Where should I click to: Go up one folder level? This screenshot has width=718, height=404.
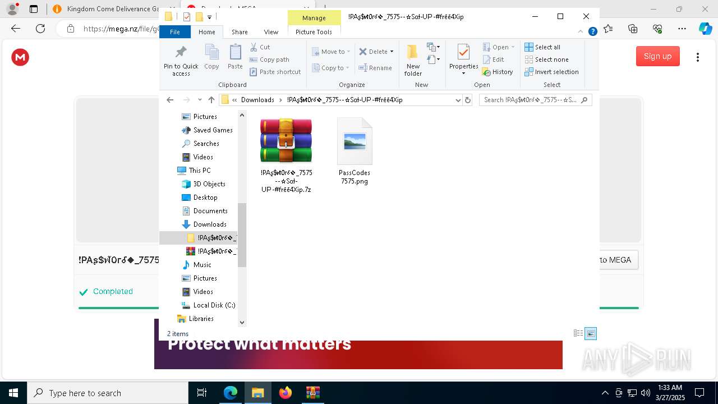211,100
